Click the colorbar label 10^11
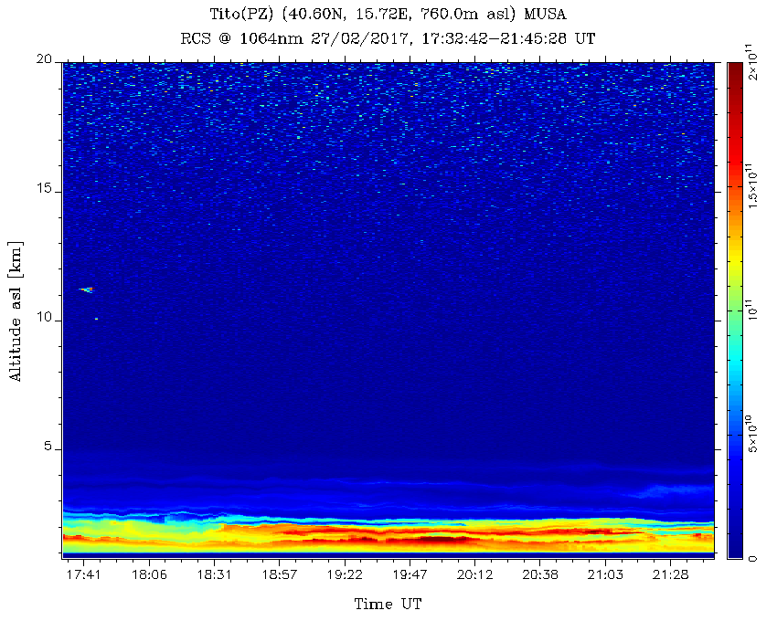The height and width of the screenshot is (621, 777). [752, 310]
